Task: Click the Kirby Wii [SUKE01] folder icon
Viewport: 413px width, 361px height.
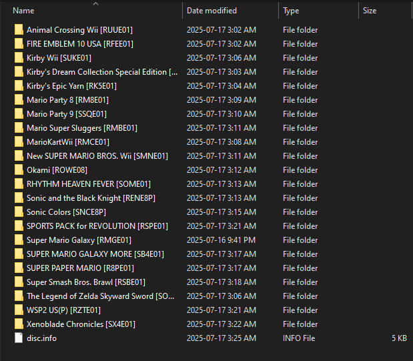Action: pos(19,57)
